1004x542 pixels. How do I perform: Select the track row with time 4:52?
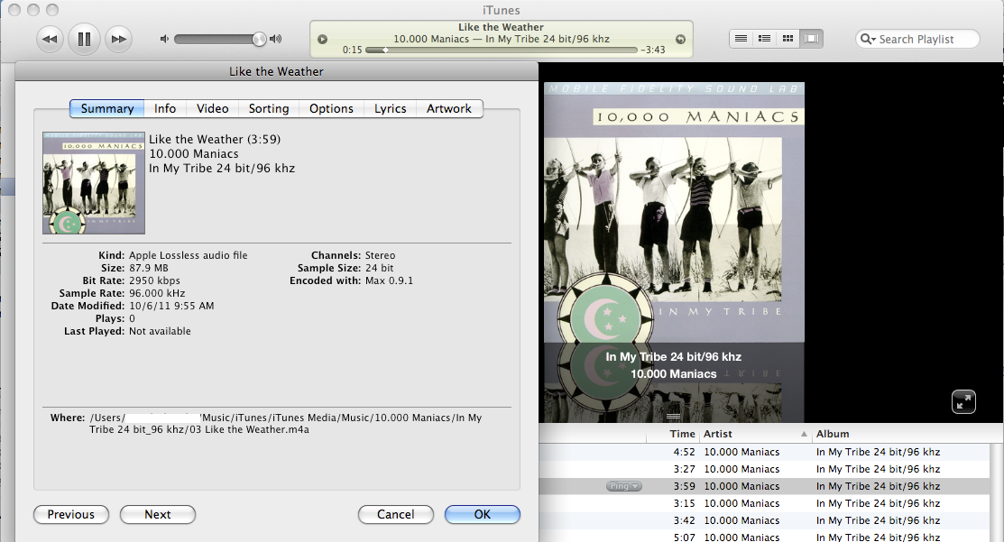[x=764, y=452]
